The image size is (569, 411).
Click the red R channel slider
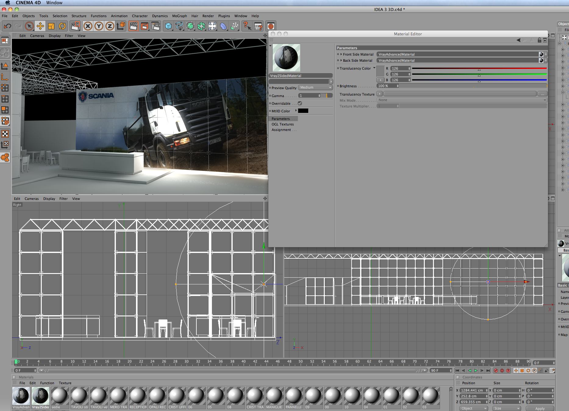(479, 68)
